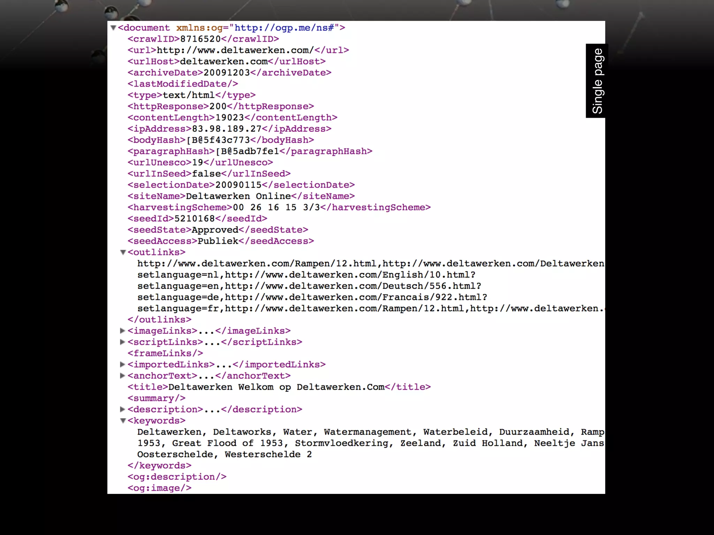Expand the anchorText node
714x535 pixels.
pyautogui.click(x=122, y=375)
